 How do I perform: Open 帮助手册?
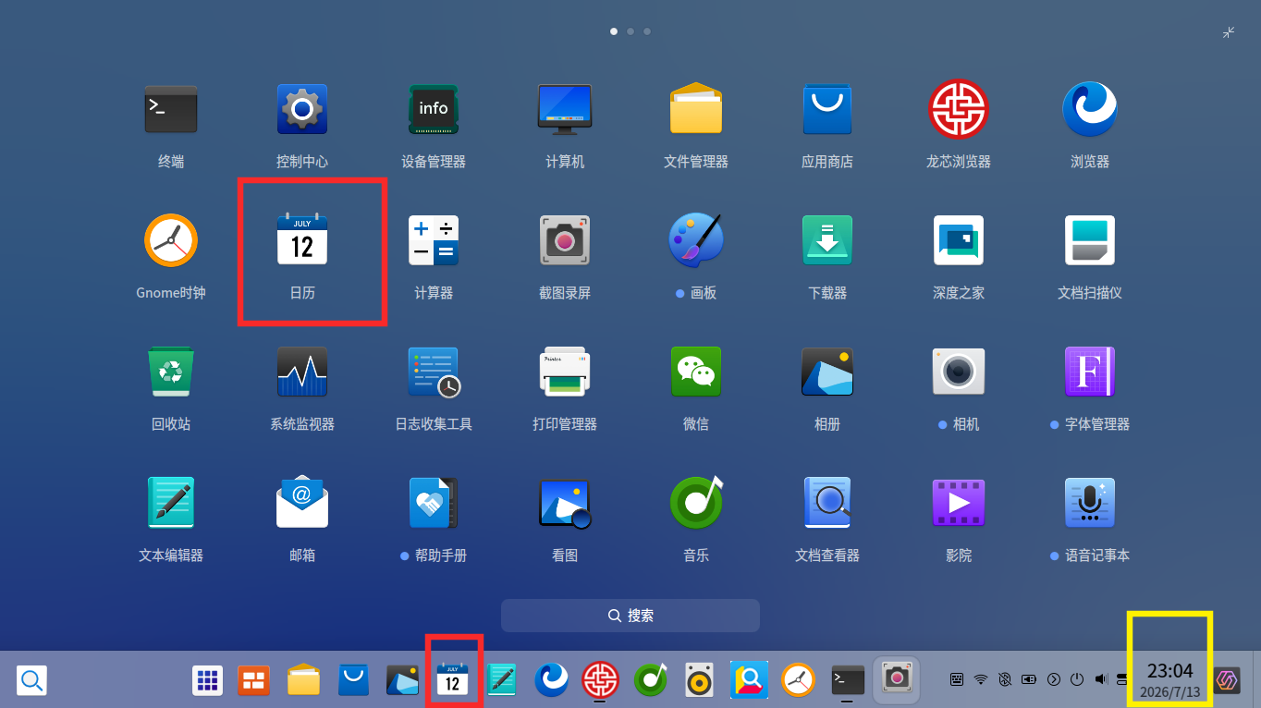(x=434, y=503)
